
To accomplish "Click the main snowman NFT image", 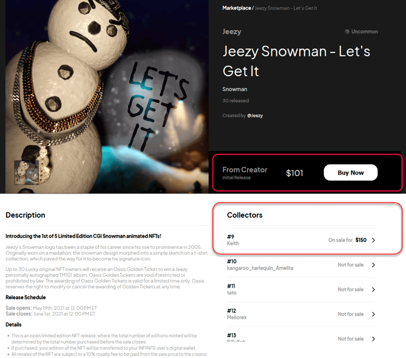I will (107, 96).
